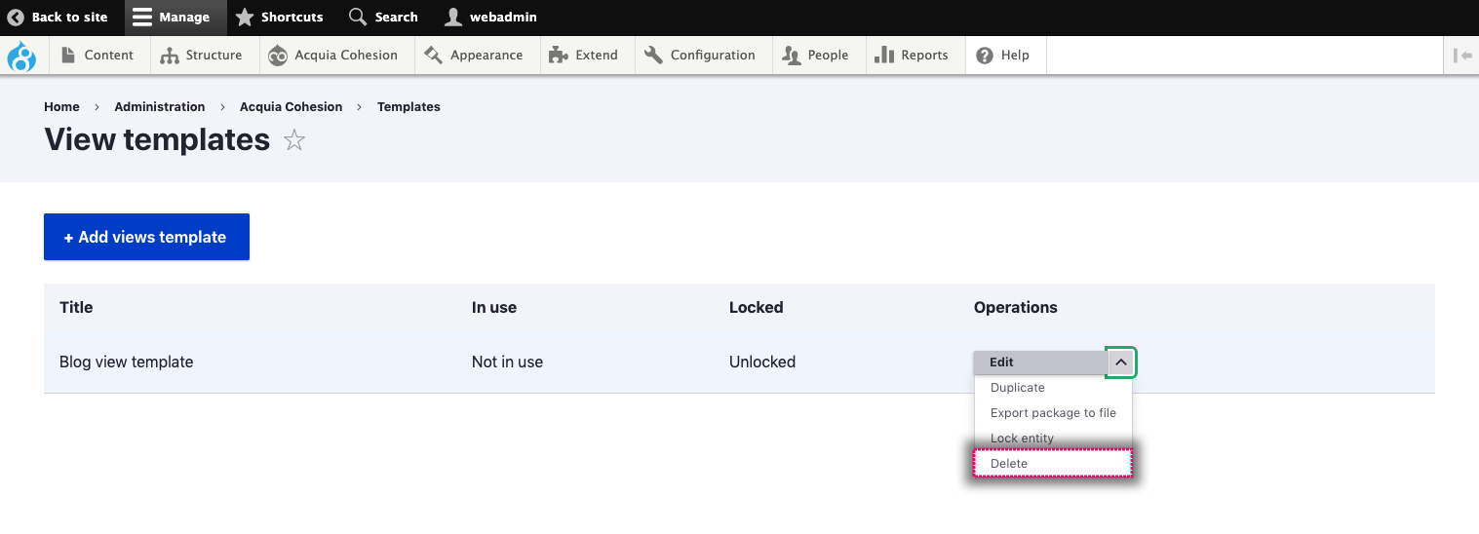Screen dimensions: 1479x534
Task: Go to the Extend modules page
Action: tap(584, 56)
